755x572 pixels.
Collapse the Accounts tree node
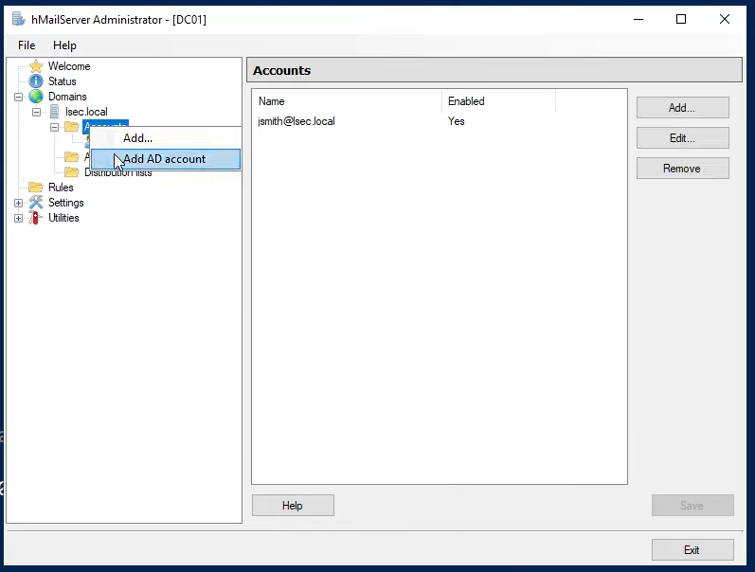coord(54,127)
